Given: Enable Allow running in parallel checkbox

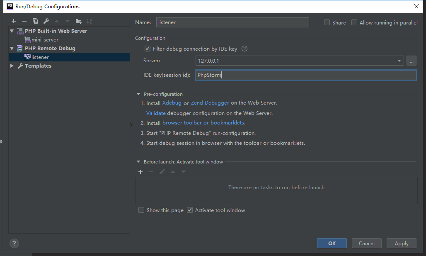Looking at the screenshot, I should (354, 23).
